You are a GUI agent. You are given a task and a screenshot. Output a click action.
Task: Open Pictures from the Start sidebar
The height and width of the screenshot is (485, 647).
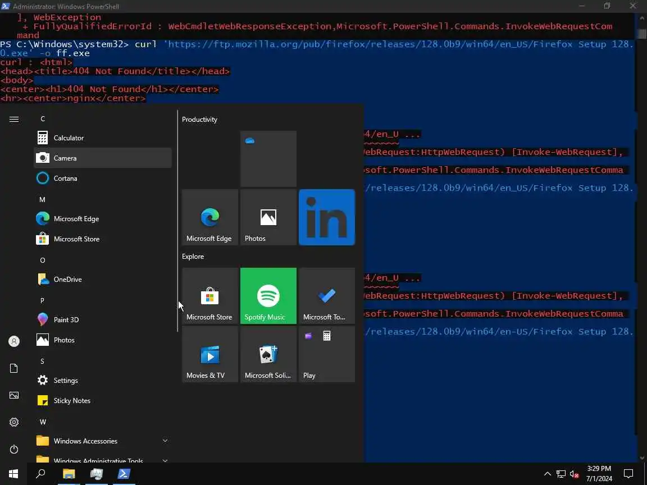pyautogui.click(x=14, y=395)
